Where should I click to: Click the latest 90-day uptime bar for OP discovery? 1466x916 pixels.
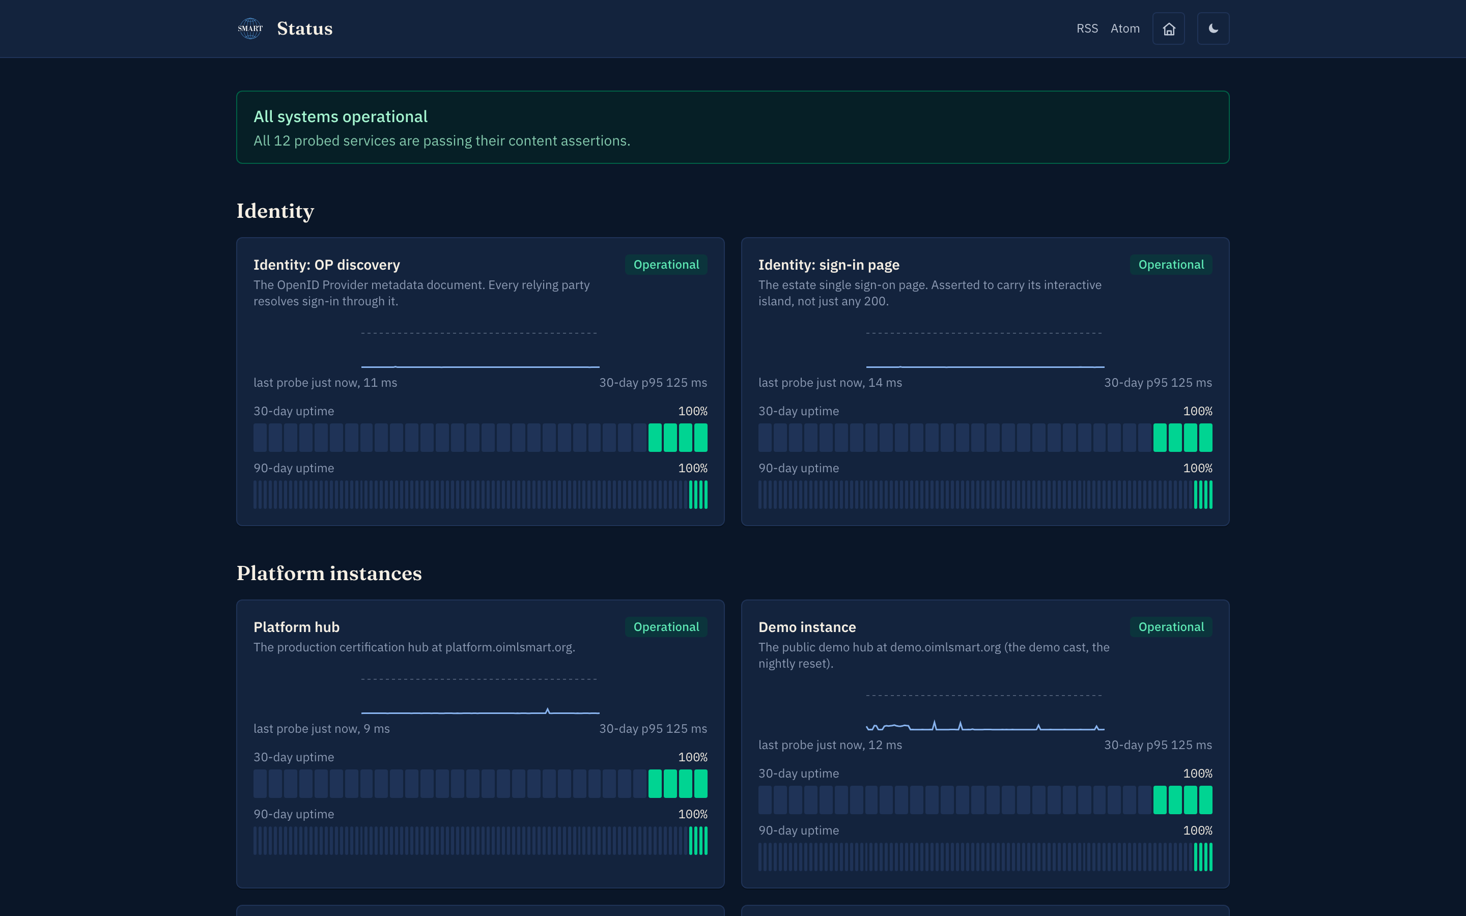706,494
